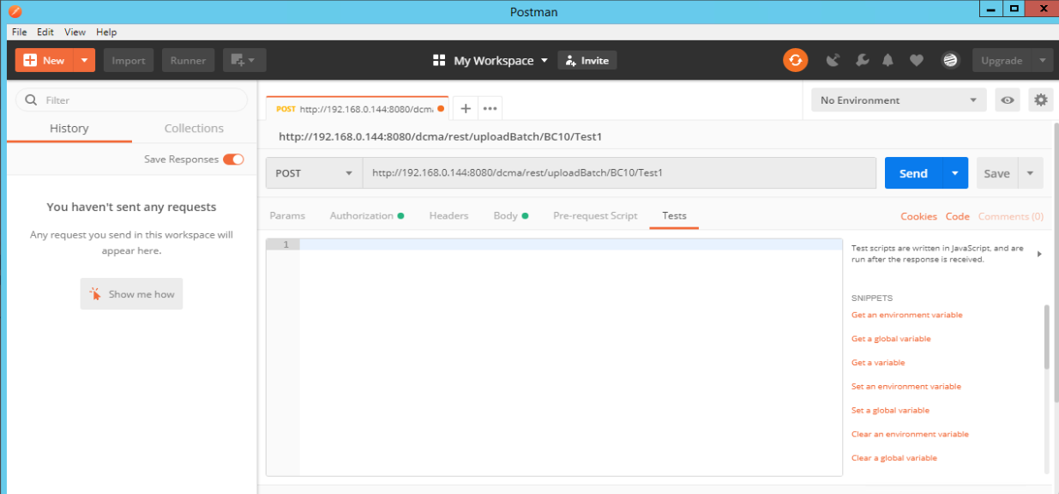Open the Cookies link
The height and width of the screenshot is (494, 1059).
[x=918, y=216]
